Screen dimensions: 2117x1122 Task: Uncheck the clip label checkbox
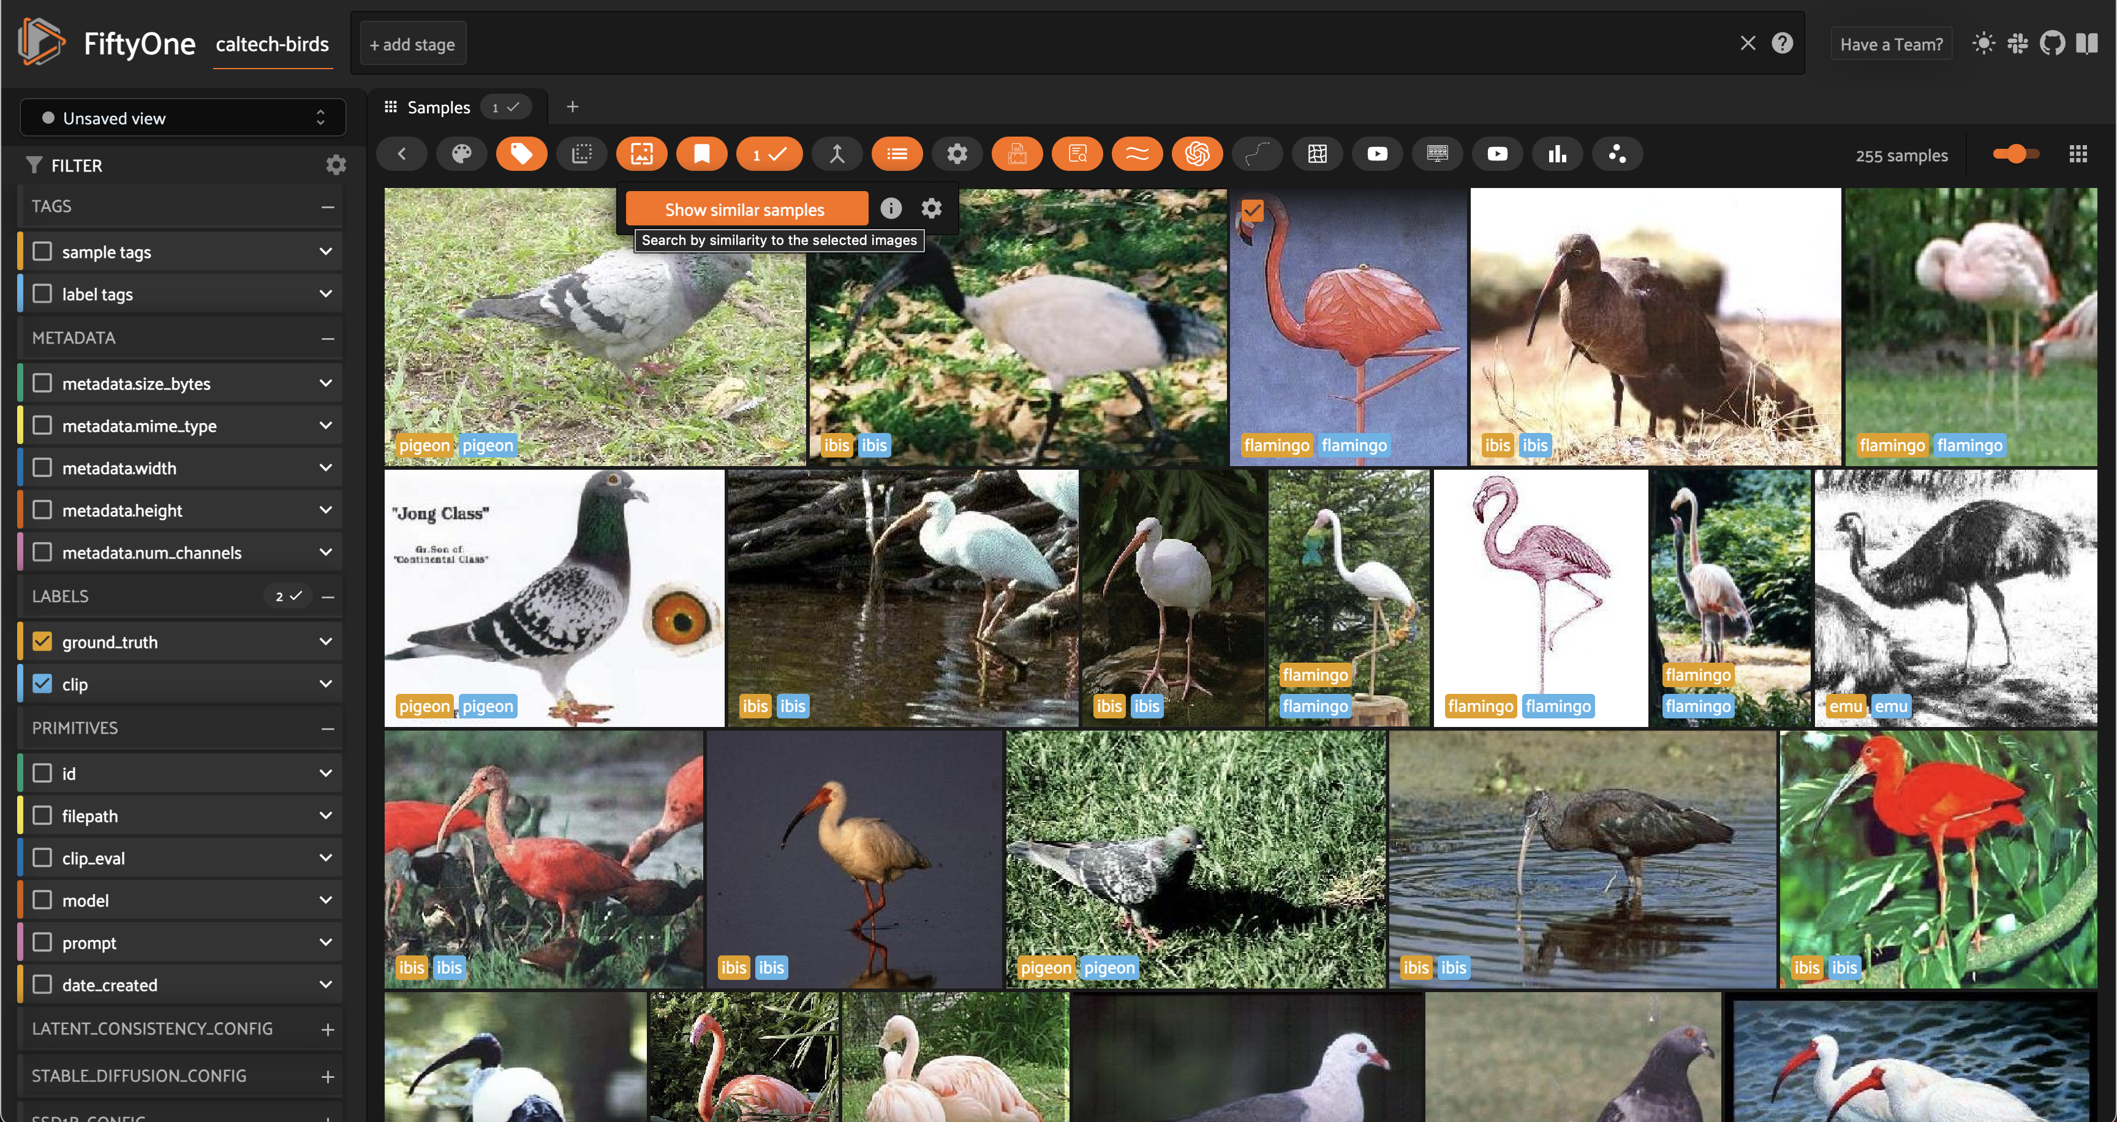(42, 683)
